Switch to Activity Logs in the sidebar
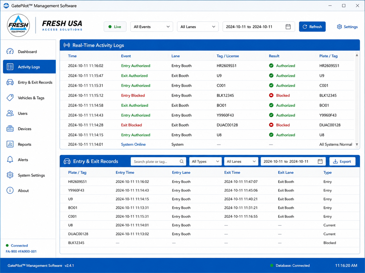The width and height of the screenshot is (365, 273). 29,67
